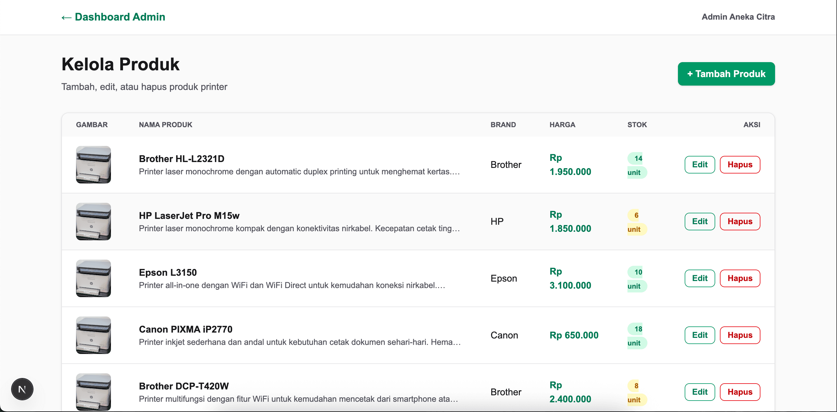Click the 18 unit stock badge
This screenshot has width=837, height=412.
637,336
